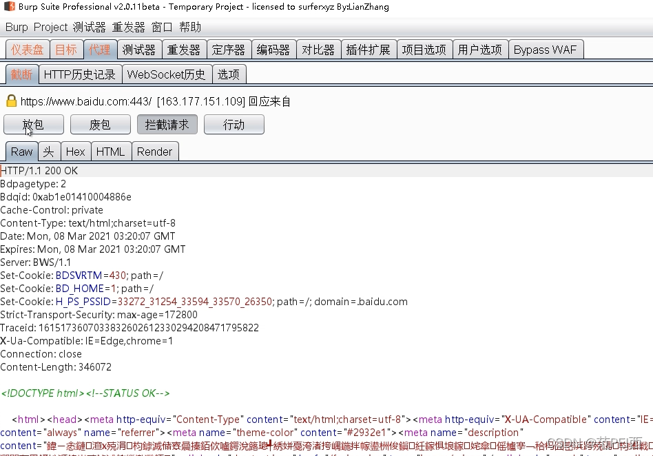Open the 窗口 menu

(162, 27)
